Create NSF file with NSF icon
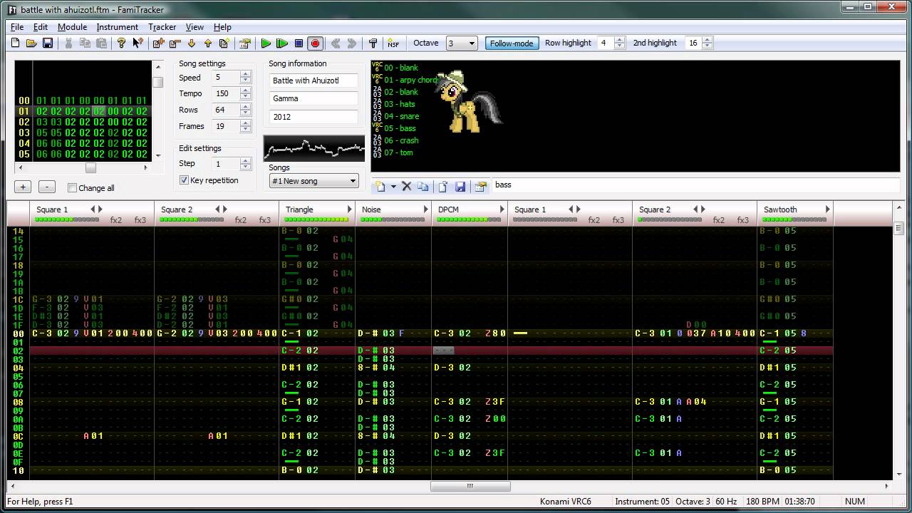 point(393,43)
